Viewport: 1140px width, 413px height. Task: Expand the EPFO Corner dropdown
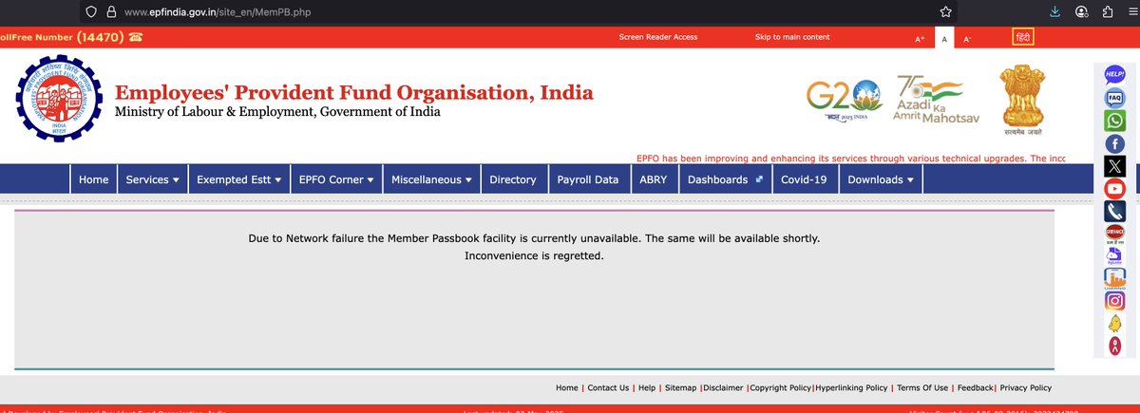(x=336, y=179)
